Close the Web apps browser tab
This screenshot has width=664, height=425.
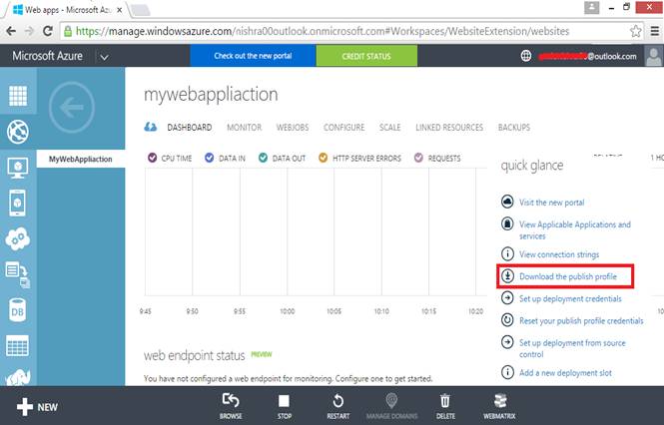point(120,9)
